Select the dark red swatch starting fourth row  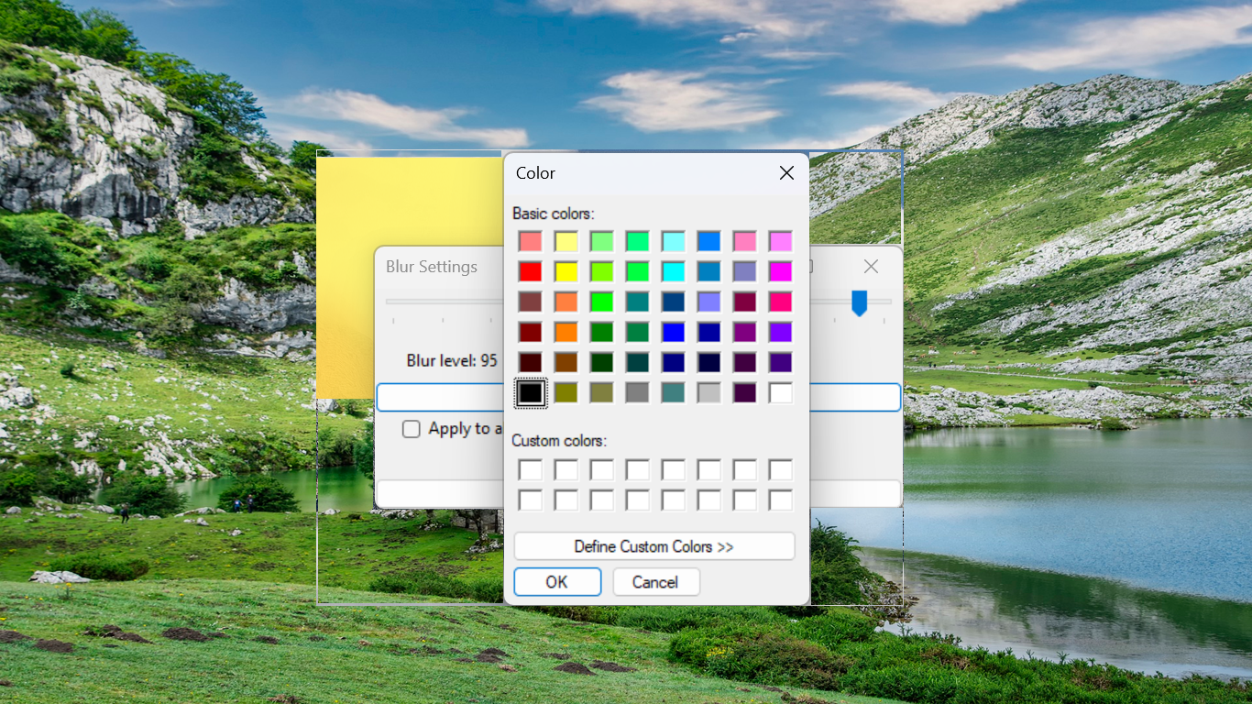(x=530, y=332)
